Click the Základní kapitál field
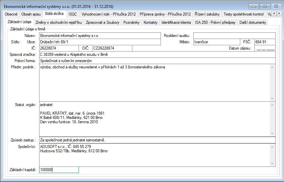The image size is (284, 182). click(x=59, y=170)
